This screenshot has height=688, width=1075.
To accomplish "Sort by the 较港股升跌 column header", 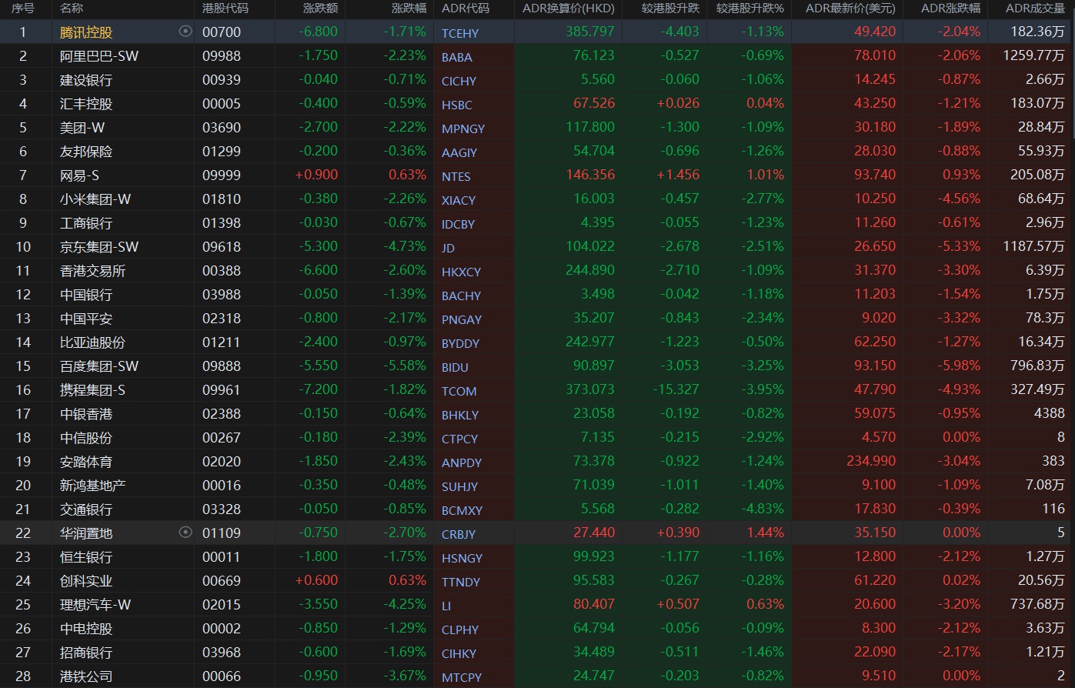I will pyautogui.click(x=670, y=8).
